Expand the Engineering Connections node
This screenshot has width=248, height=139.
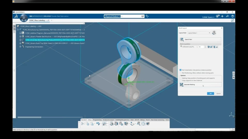tap(20, 47)
